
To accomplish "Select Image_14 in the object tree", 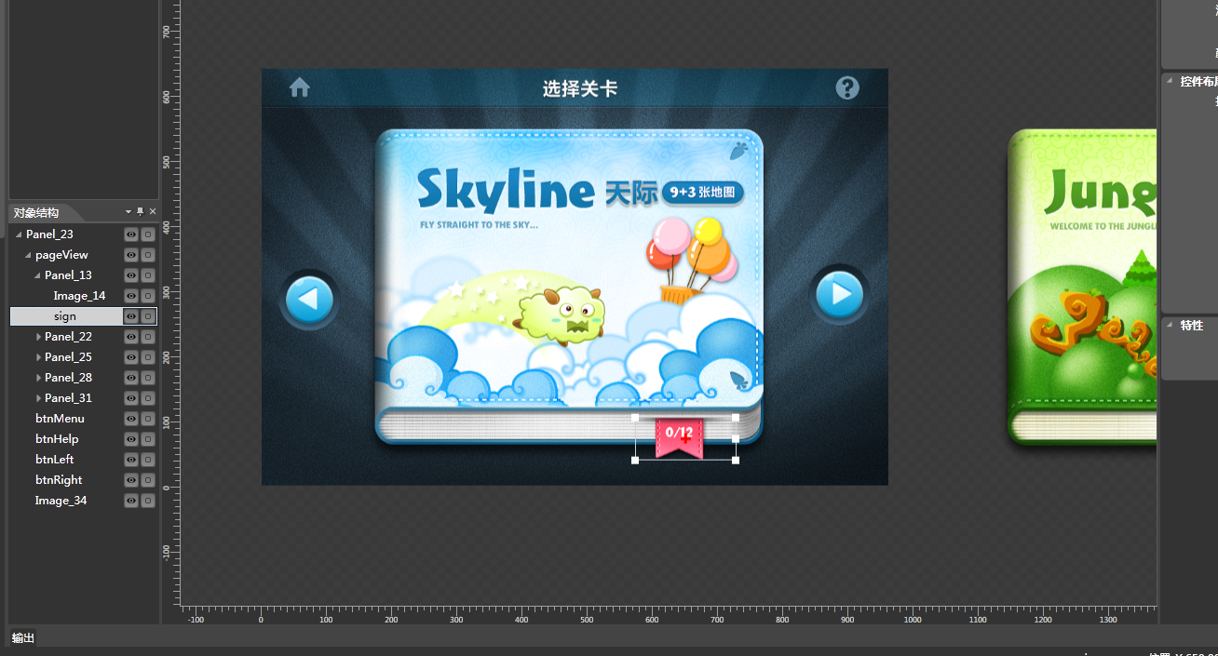I will coord(79,296).
